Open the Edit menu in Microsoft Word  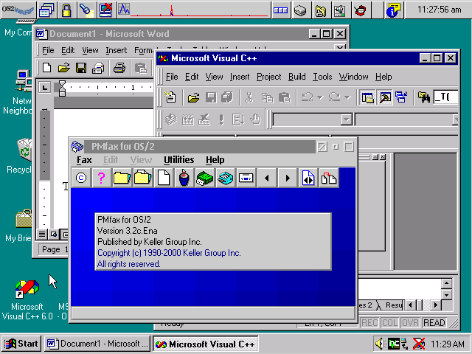(68, 50)
